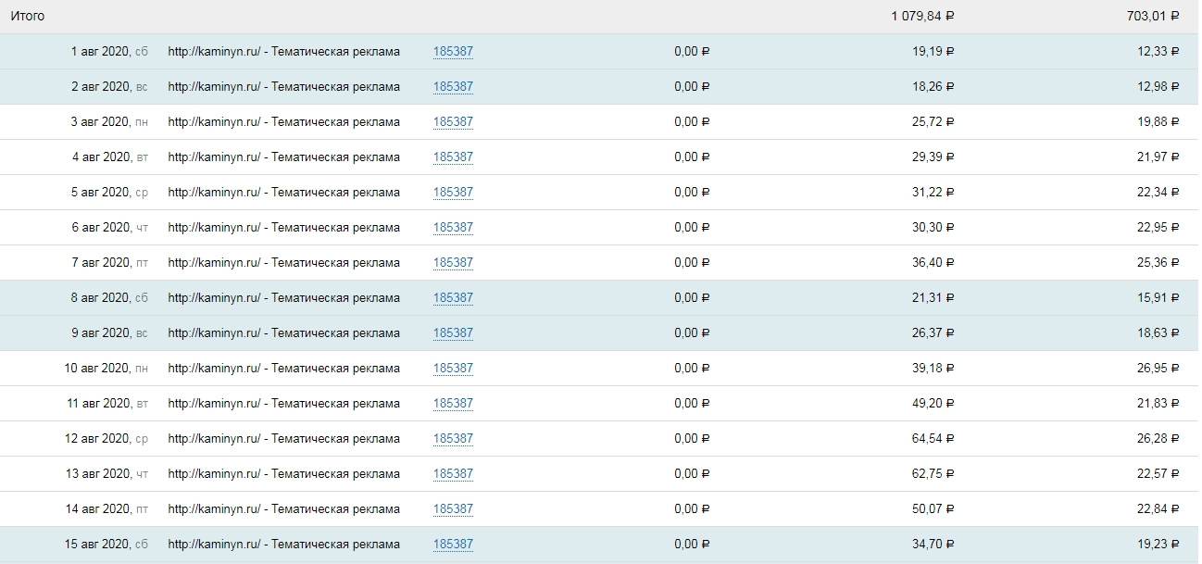Image resolution: width=1202 pixels, height=564 pixels.
Task: Open link 185387 in 1 авг 2020 row
Action: click(x=453, y=52)
